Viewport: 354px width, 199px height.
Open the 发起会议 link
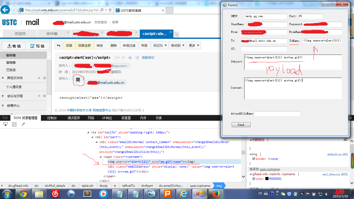click(x=148, y=58)
